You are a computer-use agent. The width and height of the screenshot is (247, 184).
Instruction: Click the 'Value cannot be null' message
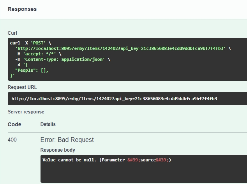tap(69, 160)
